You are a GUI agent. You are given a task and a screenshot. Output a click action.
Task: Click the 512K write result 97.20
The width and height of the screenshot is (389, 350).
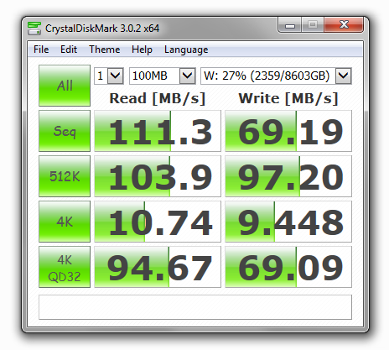click(288, 176)
